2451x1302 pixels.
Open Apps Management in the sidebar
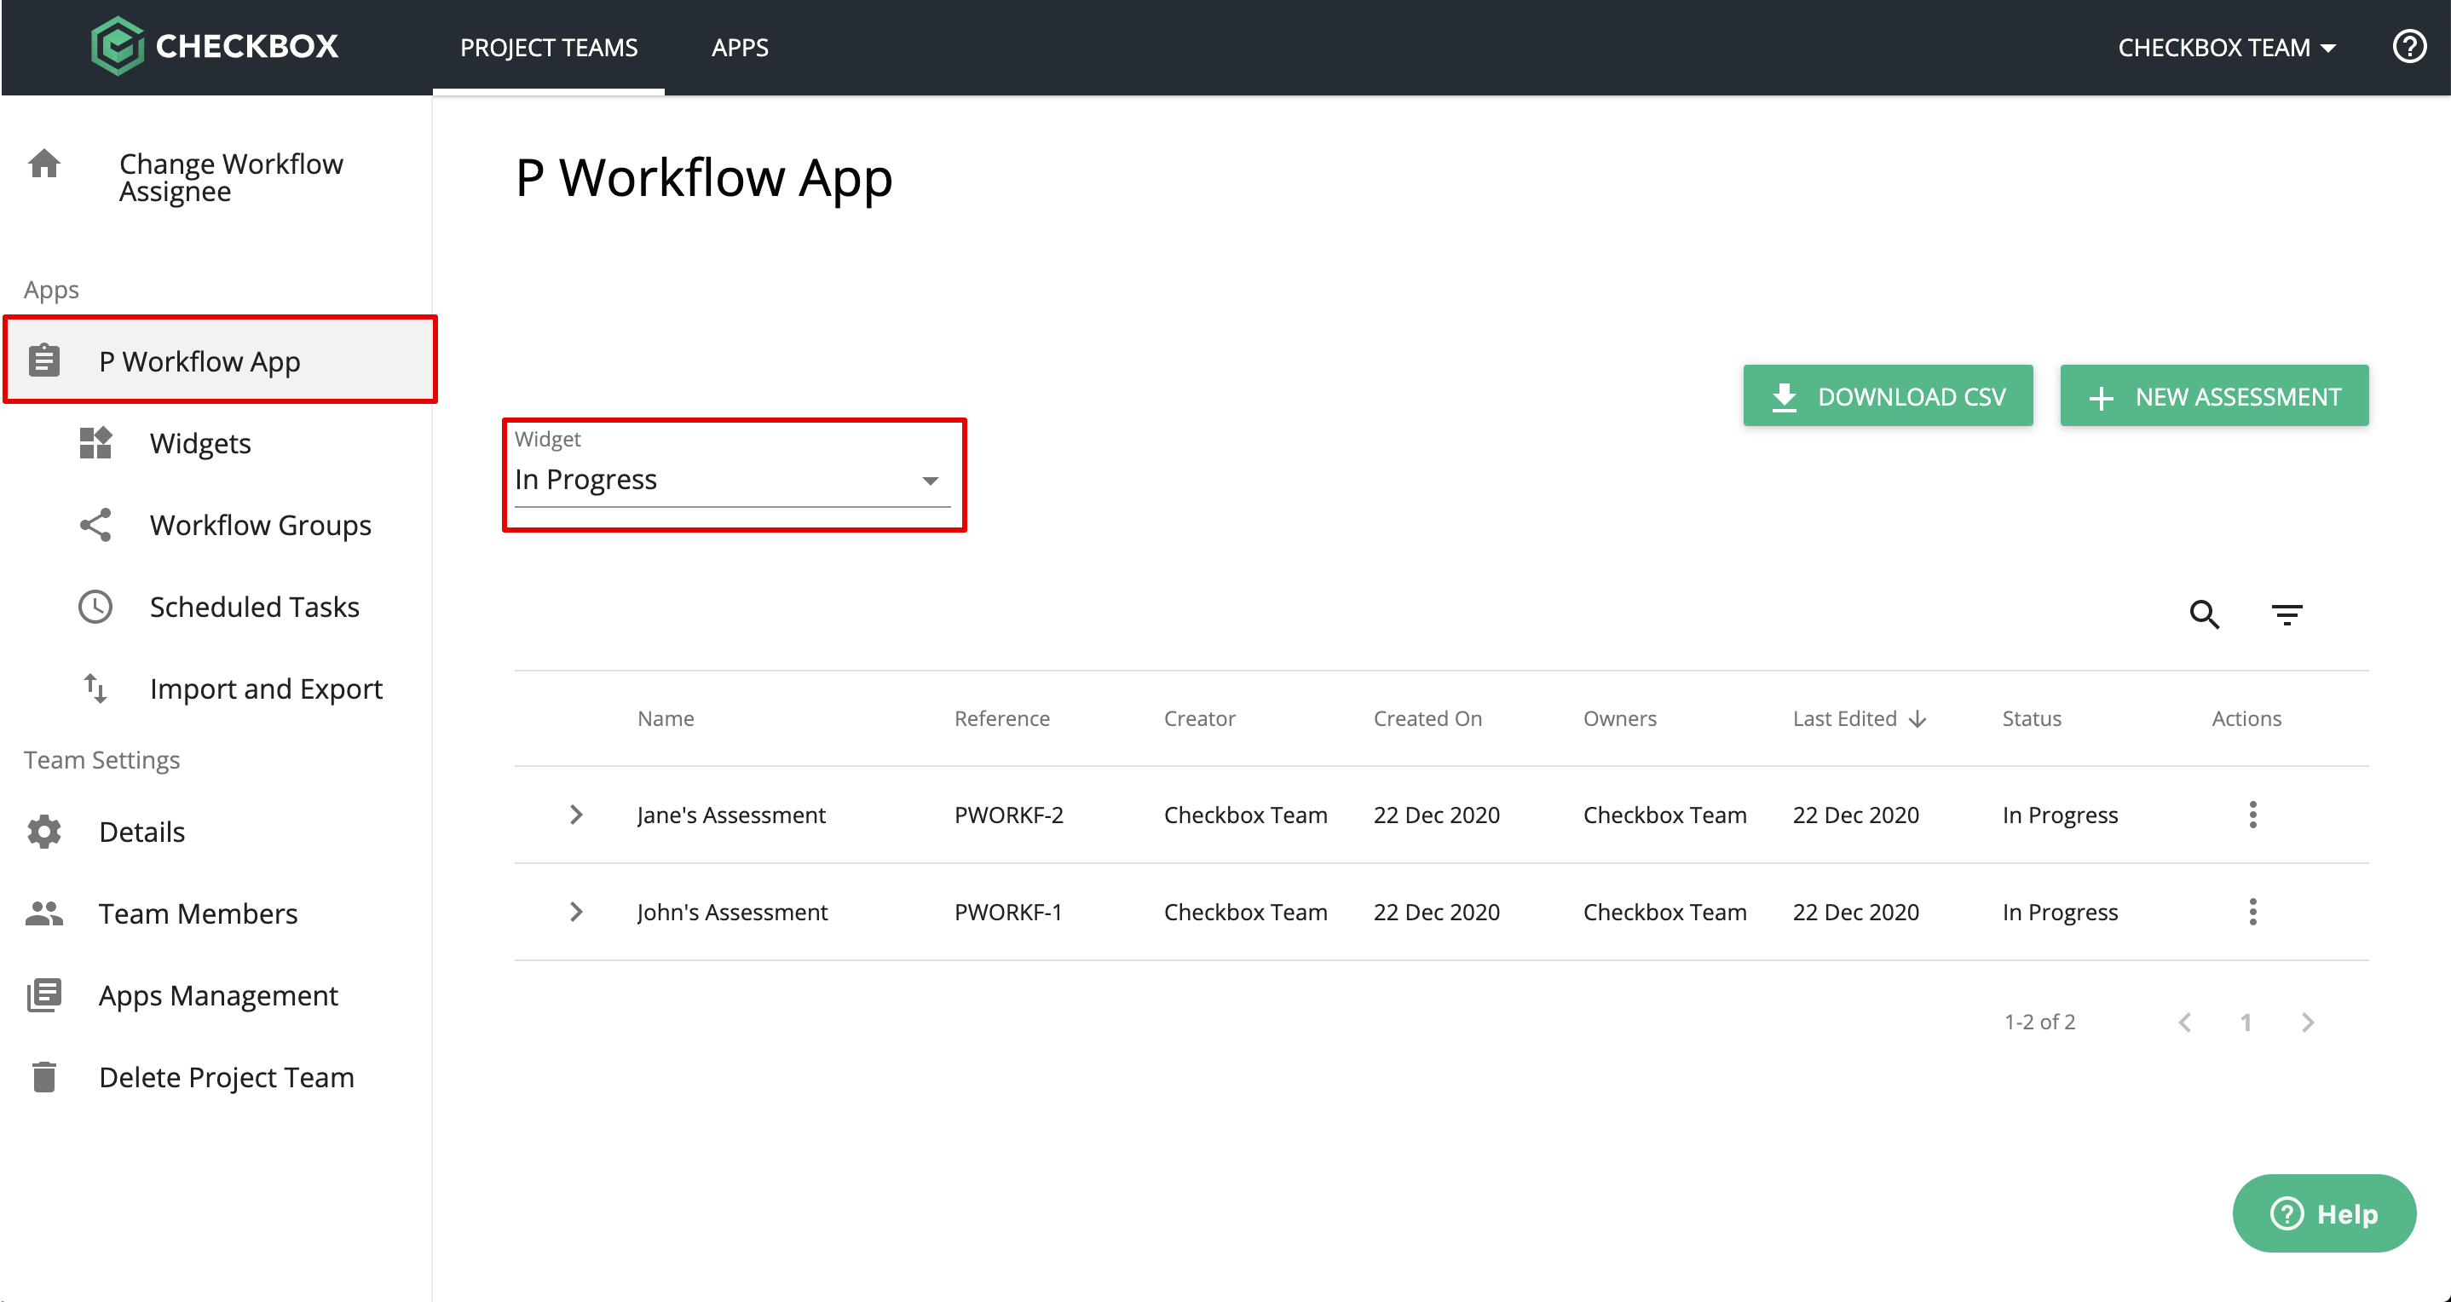tap(218, 994)
